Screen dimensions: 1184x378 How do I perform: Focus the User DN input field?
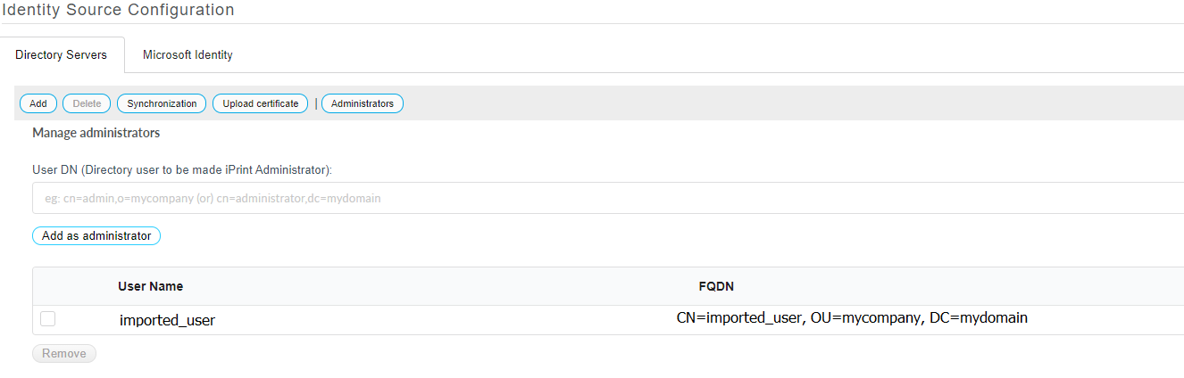coord(607,198)
